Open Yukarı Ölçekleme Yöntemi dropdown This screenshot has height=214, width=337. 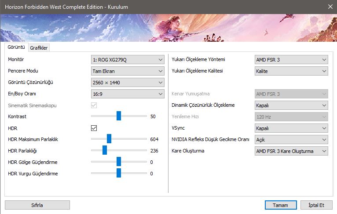[x=291, y=60]
